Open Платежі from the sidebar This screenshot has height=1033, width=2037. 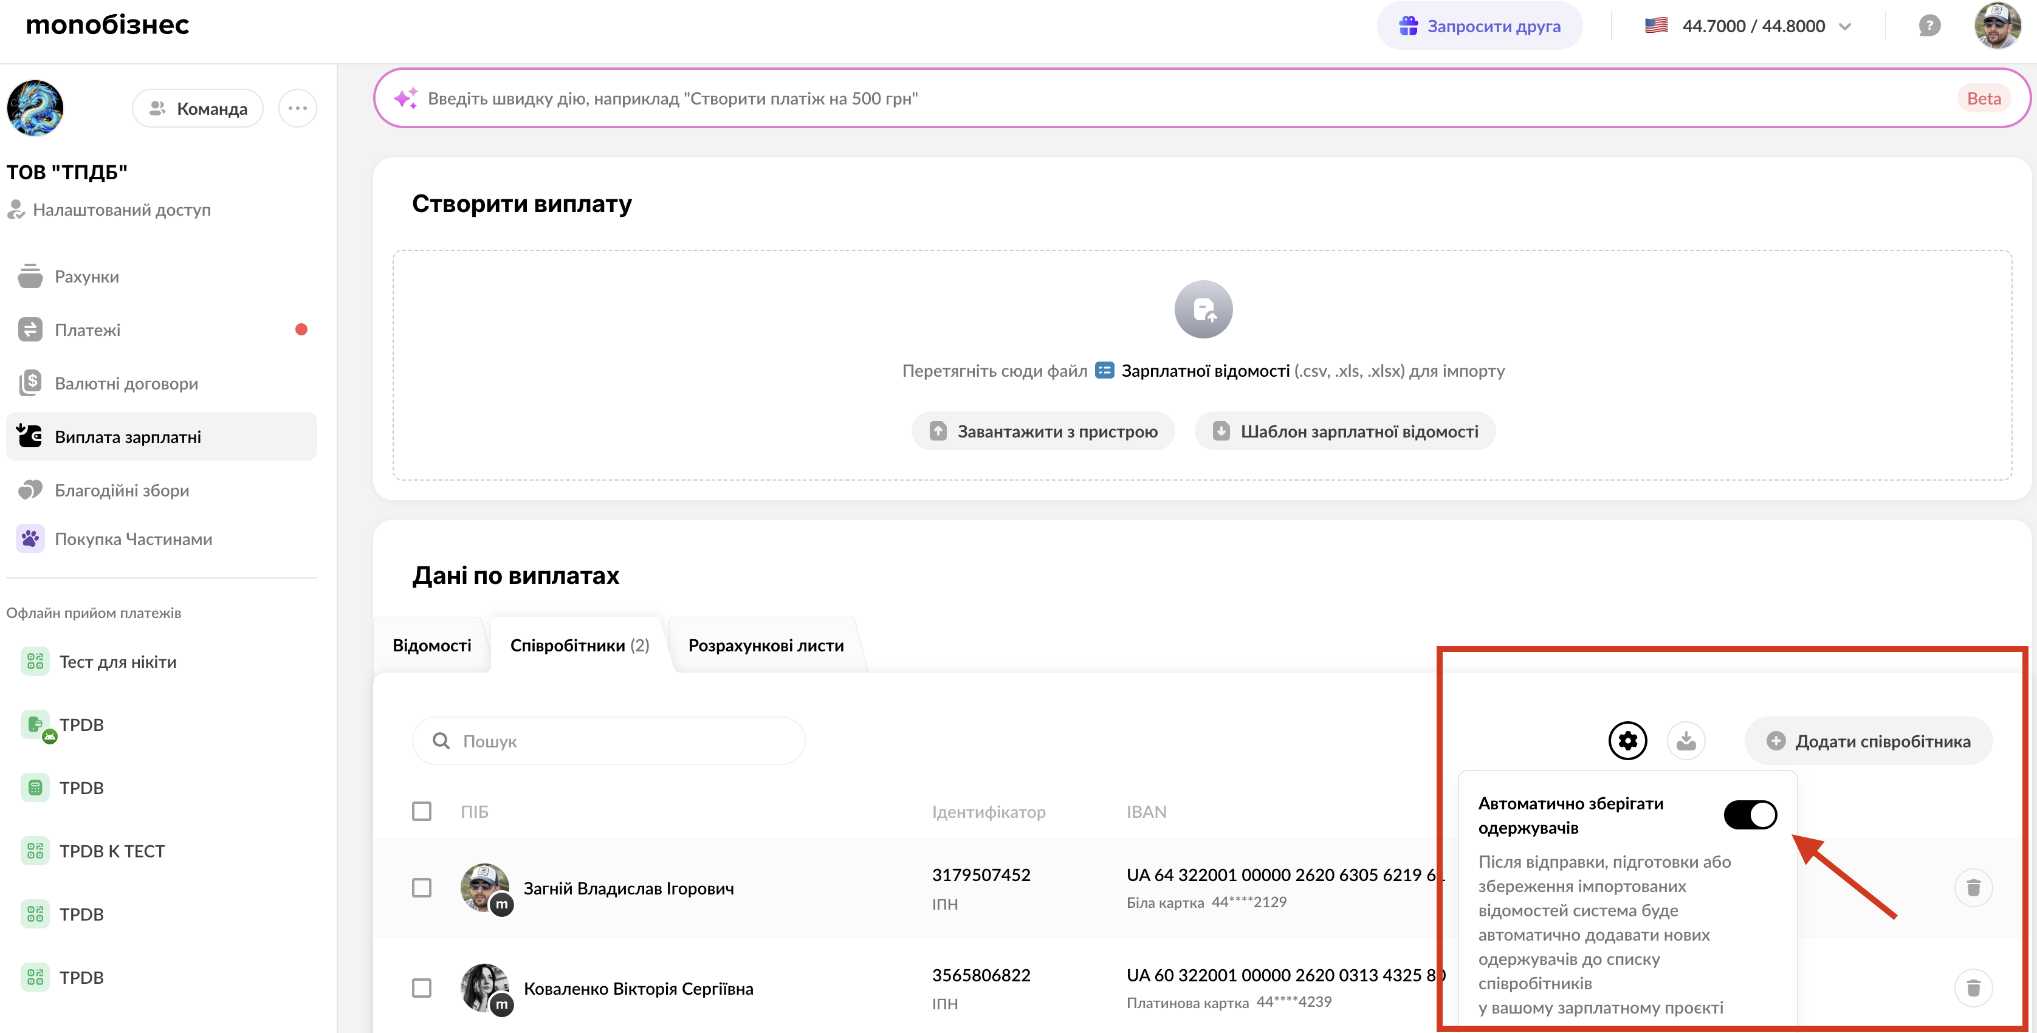tap(160, 330)
